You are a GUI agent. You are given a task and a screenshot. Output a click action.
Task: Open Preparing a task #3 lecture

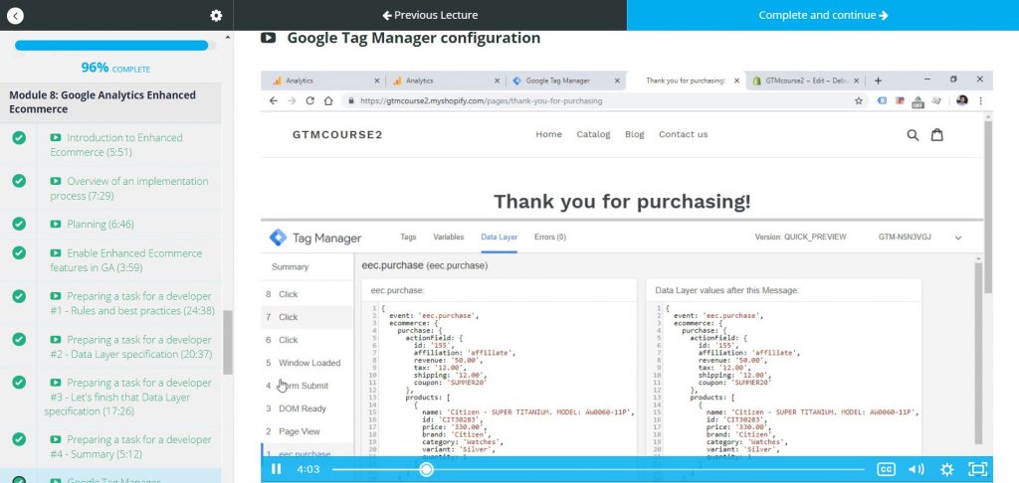click(x=128, y=397)
